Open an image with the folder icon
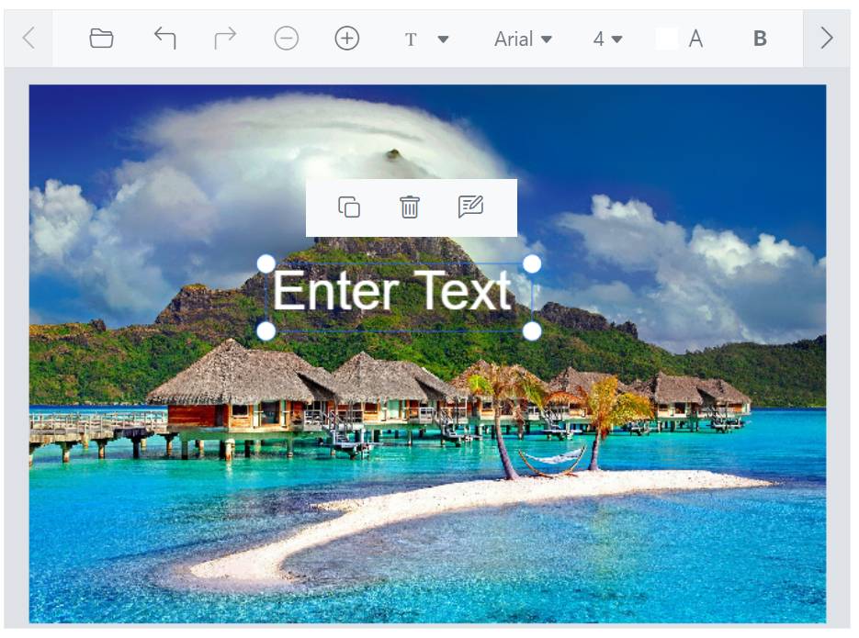Screen dimensions: 859x638 pyautogui.click(x=101, y=39)
